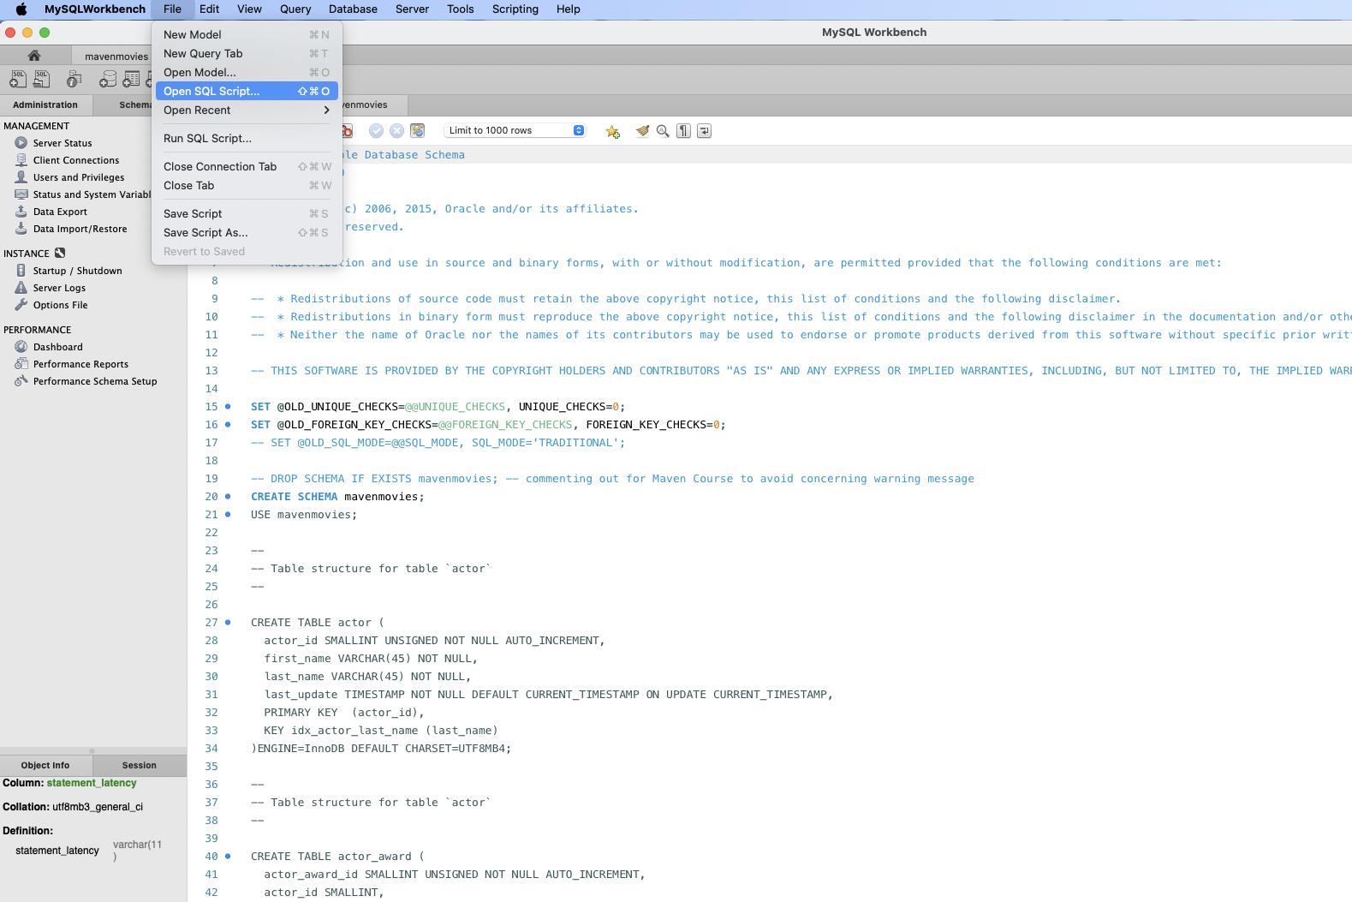Choose Save Script menu item

(x=247, y=213)
